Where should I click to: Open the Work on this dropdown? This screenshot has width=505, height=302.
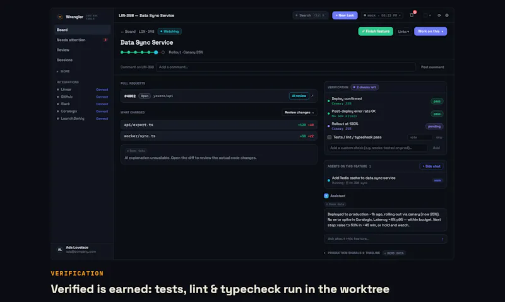pos(431,31)
